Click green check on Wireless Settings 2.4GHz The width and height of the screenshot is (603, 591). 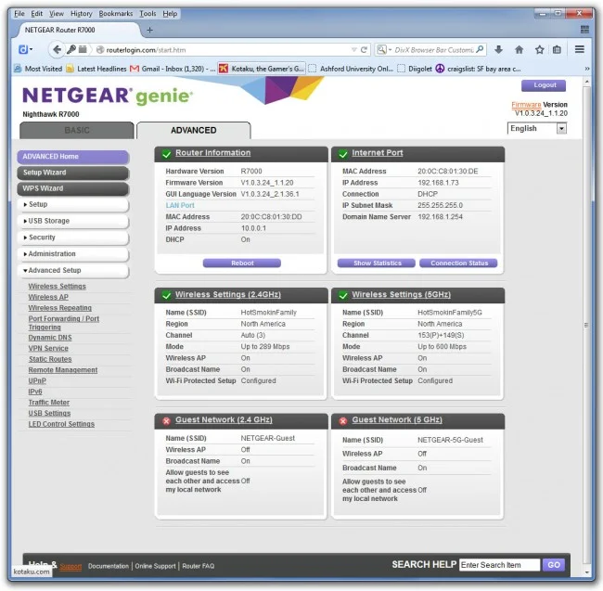click(x=166, y=295)
